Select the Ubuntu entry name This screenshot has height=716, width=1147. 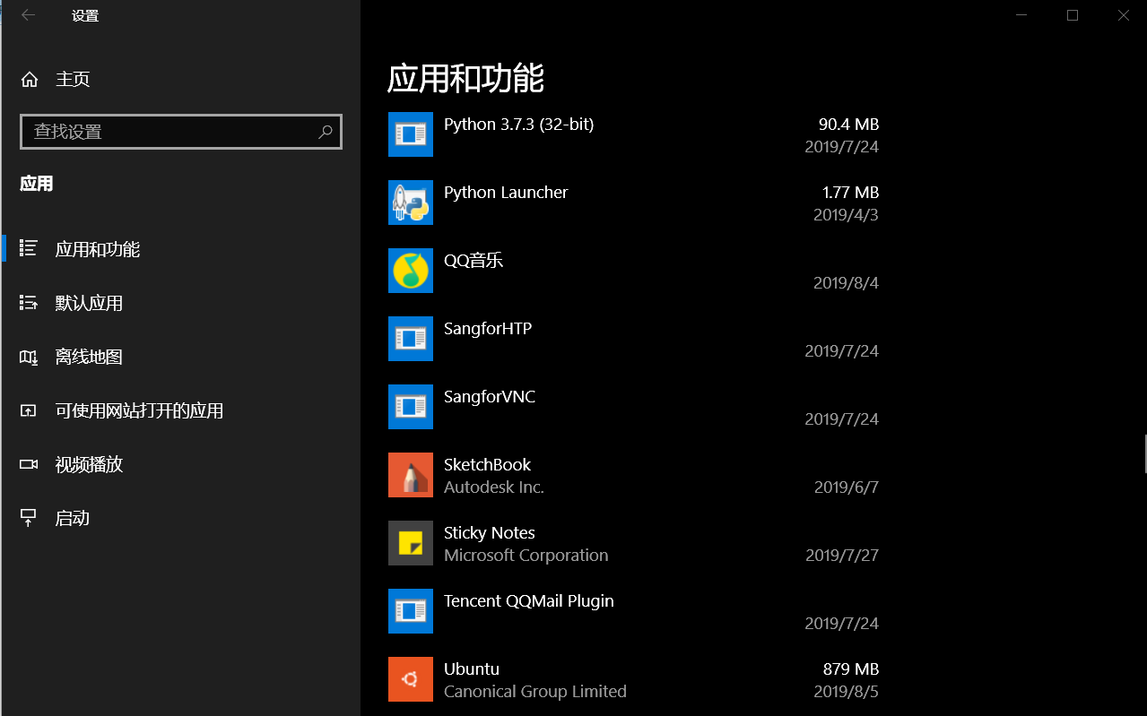[472, 669]
